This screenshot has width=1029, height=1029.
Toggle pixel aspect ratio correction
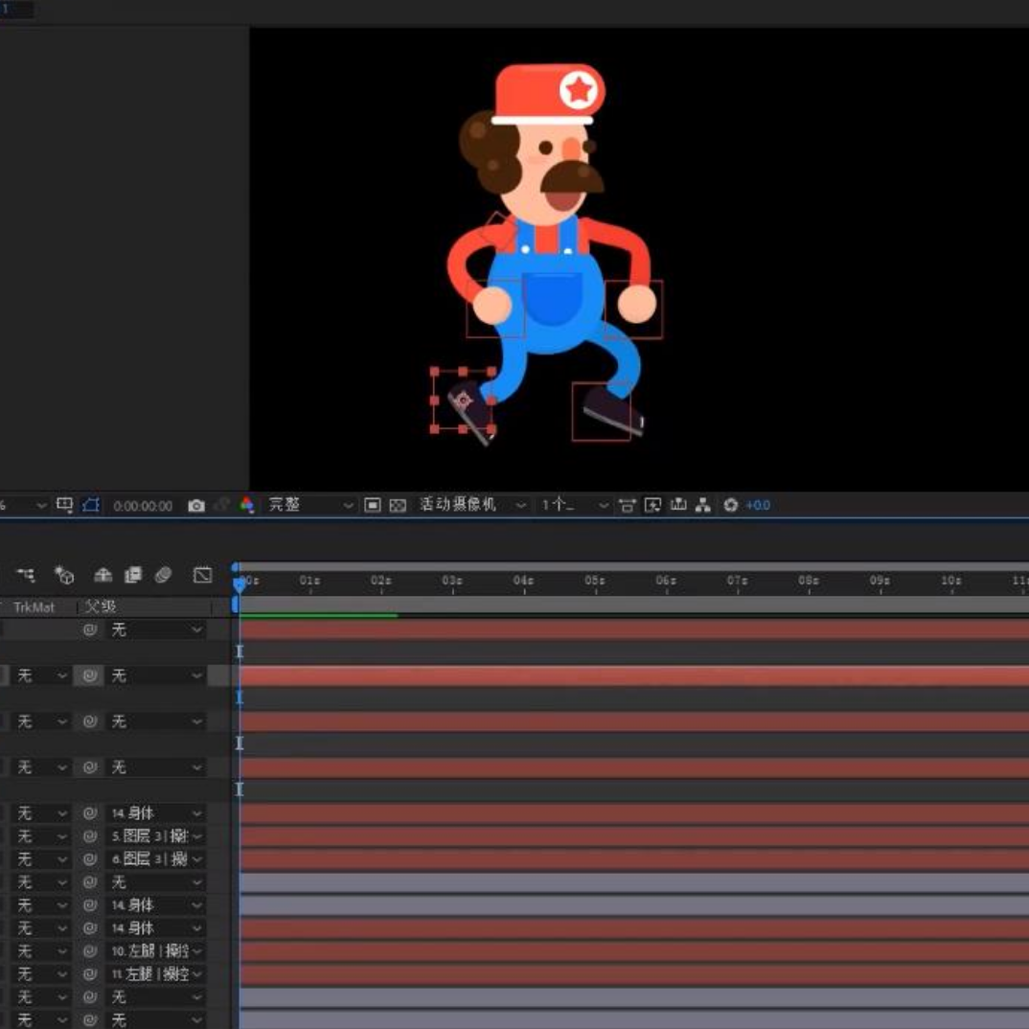click(627, 505)
